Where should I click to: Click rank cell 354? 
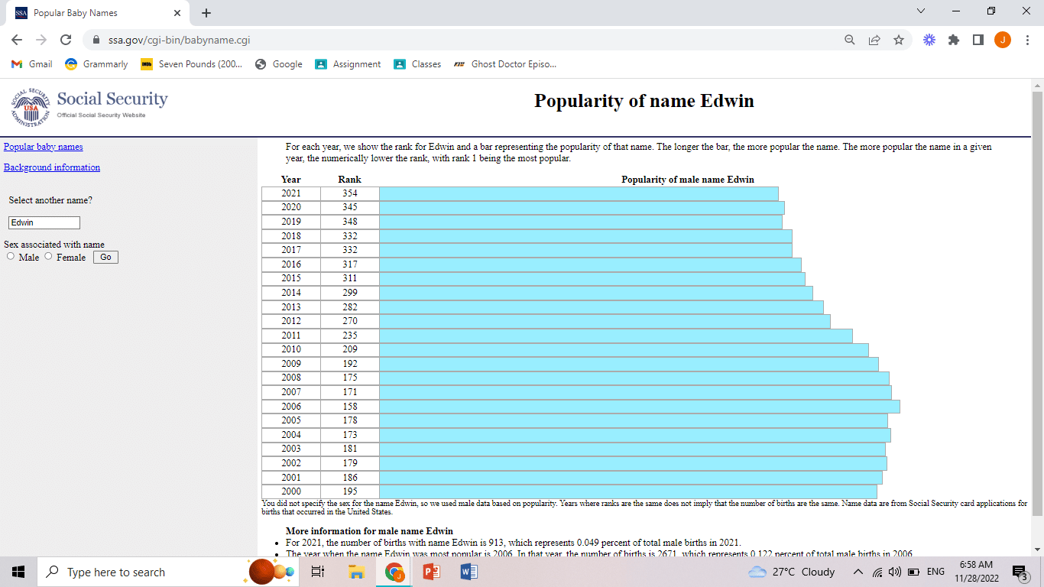(350, 193)
